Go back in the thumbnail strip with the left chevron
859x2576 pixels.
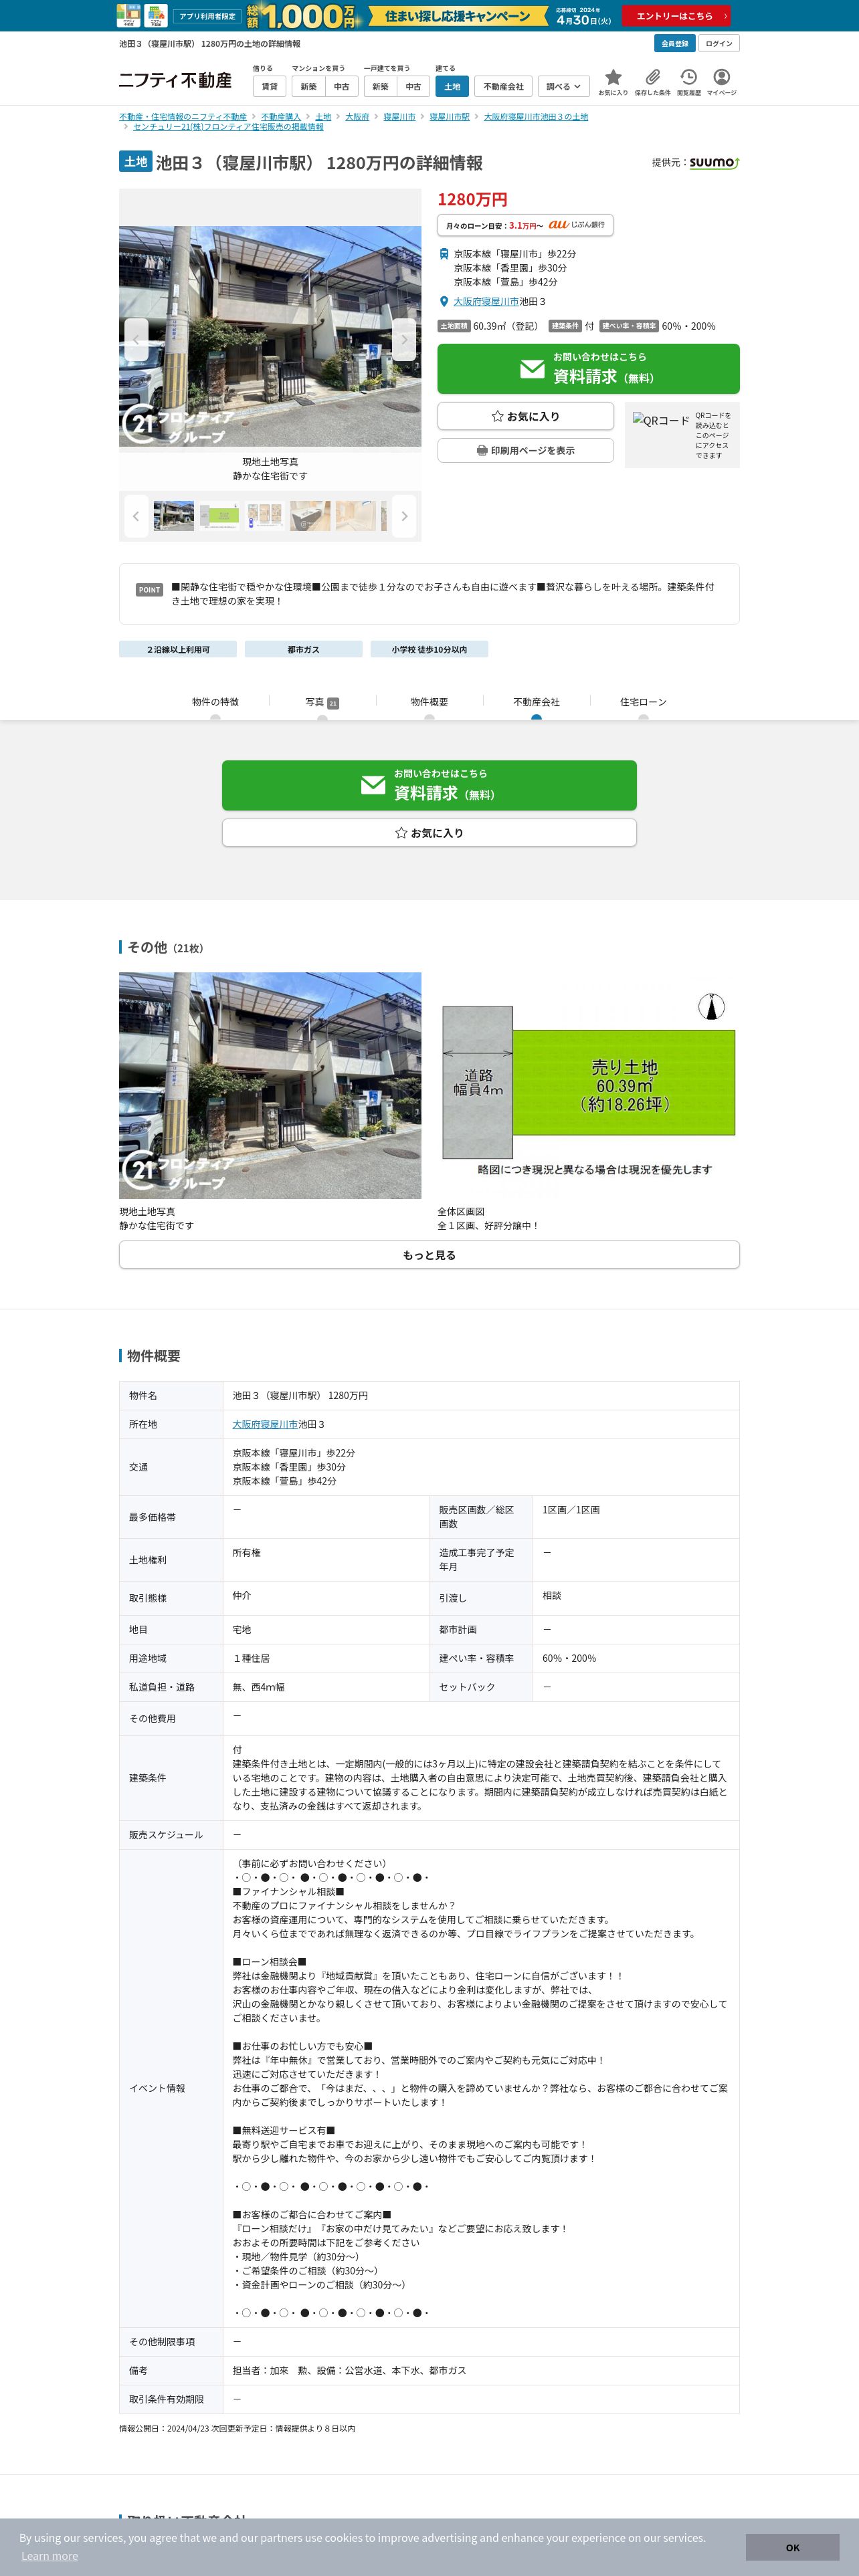136,516
